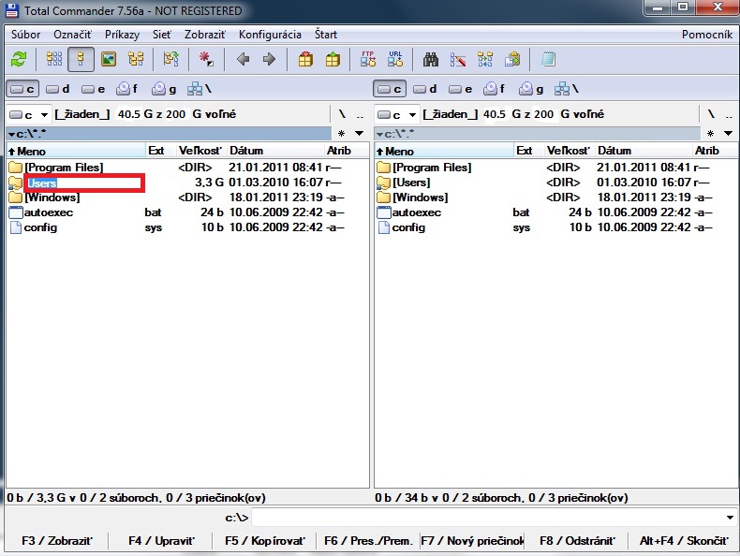Open the command line history dropdown
The width and height of the screenshot is (740, 556).
(x=730, y=518)
